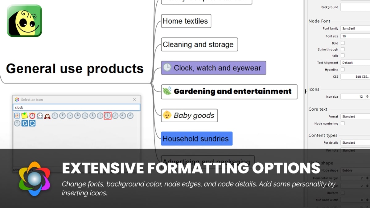Choose the five o'clock clock face icon
The width and height of the screenshot is (370, 208).
click(92, 116)
